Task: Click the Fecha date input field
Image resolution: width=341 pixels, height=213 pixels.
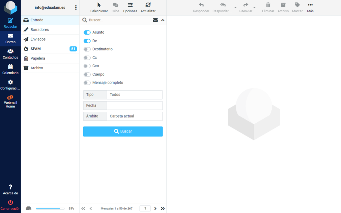Action: [135, 106]
